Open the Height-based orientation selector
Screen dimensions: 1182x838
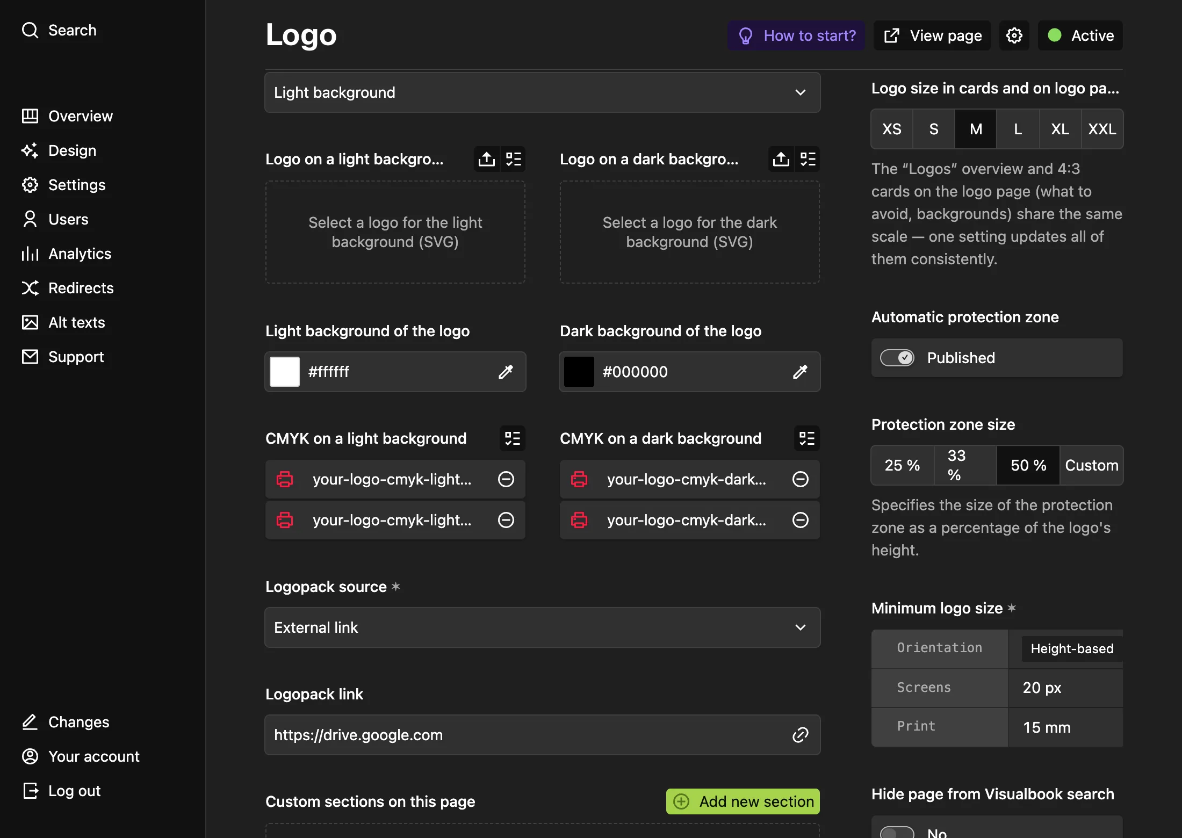tap(1072, 649)
